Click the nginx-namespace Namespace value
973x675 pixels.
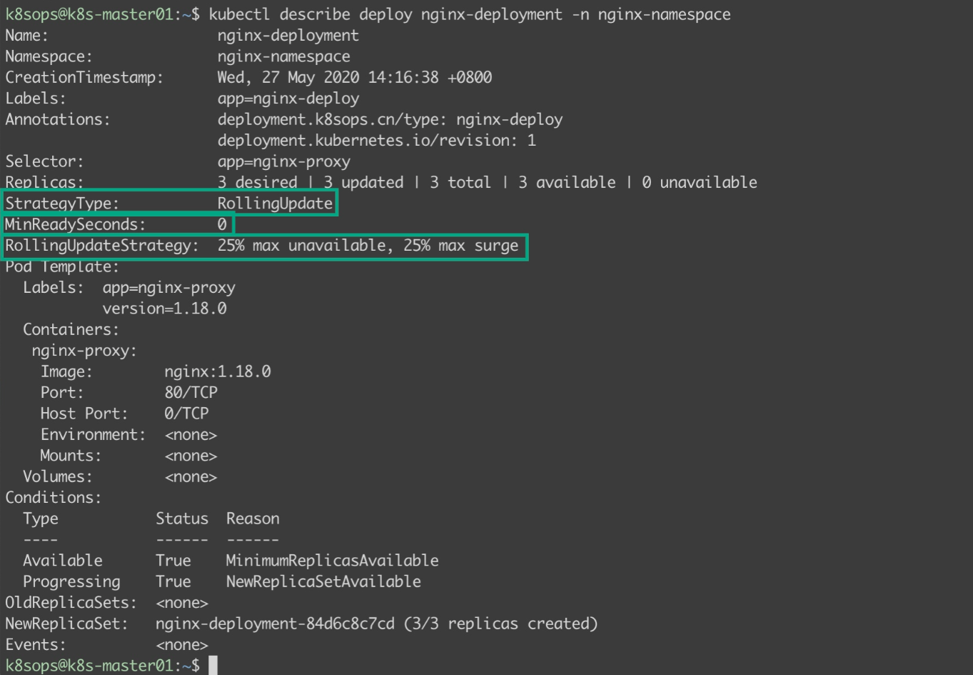[x=283, y=56]
